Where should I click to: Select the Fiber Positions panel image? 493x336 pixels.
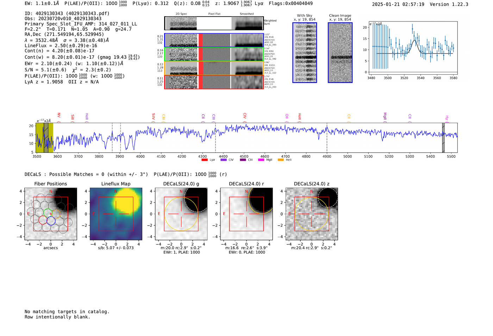click(x=51, y=214)
